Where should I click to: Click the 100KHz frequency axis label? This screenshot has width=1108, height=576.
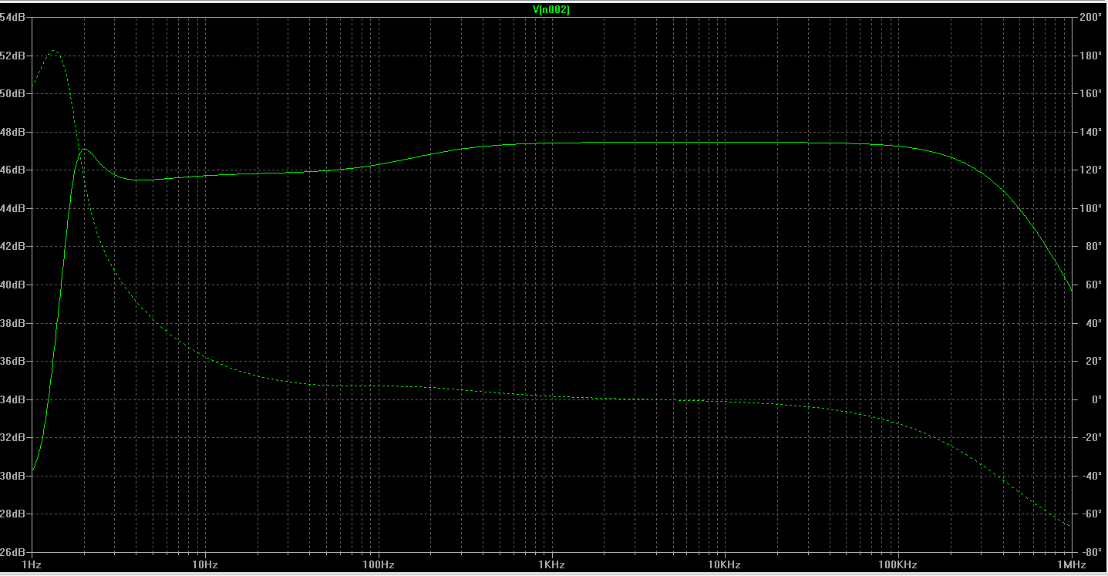point(898,564)
